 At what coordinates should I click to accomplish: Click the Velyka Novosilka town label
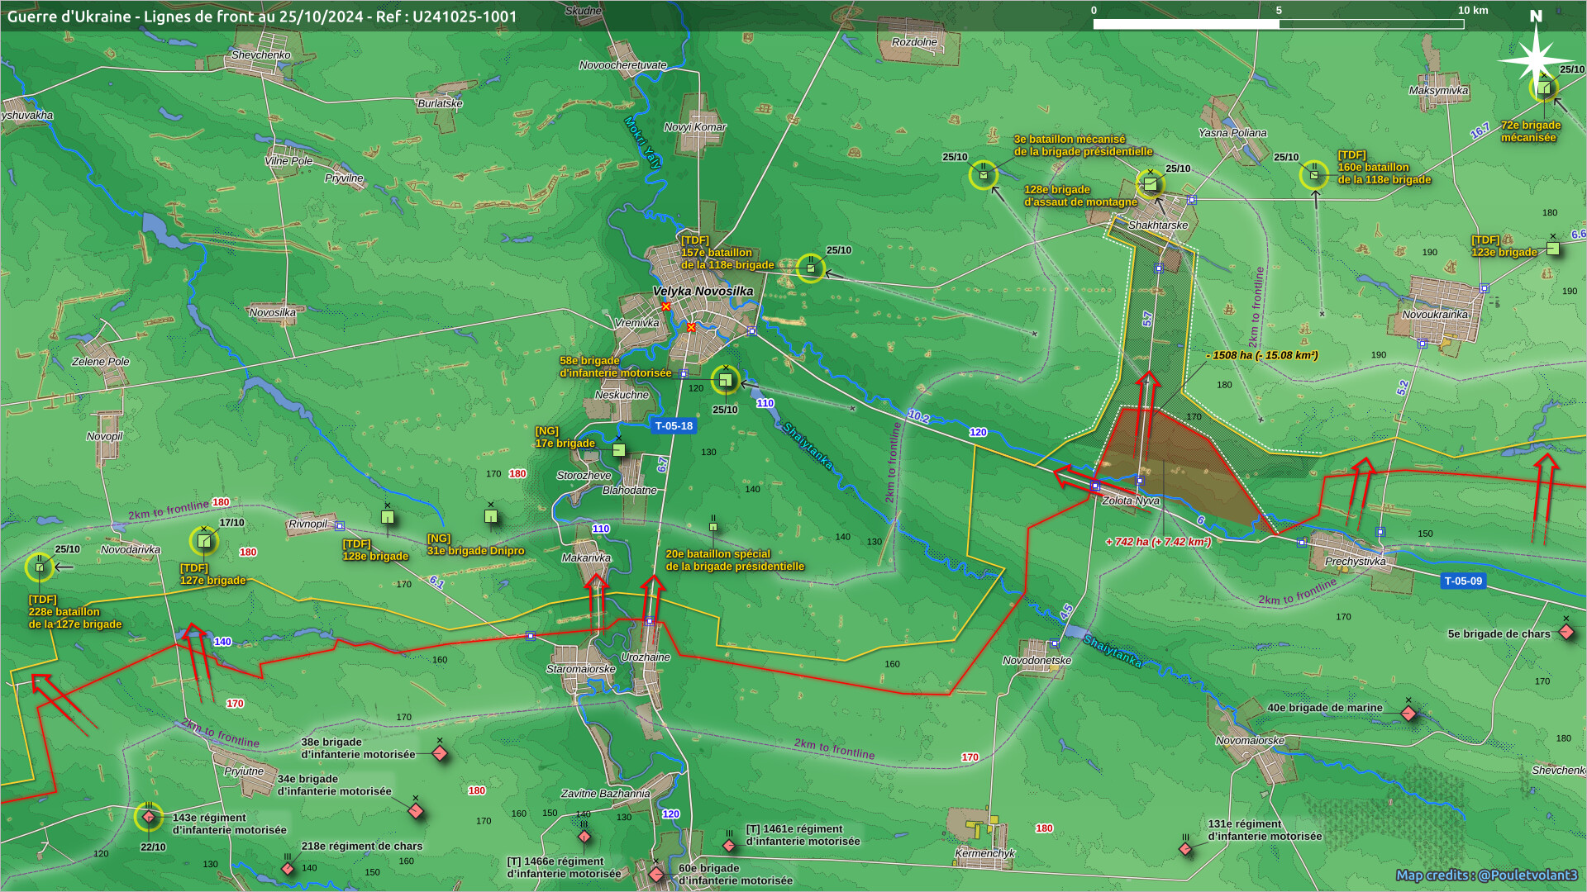tap(703, 291)
